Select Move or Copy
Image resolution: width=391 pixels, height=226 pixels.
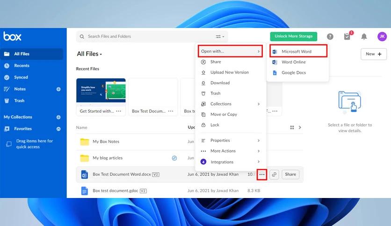230,114
